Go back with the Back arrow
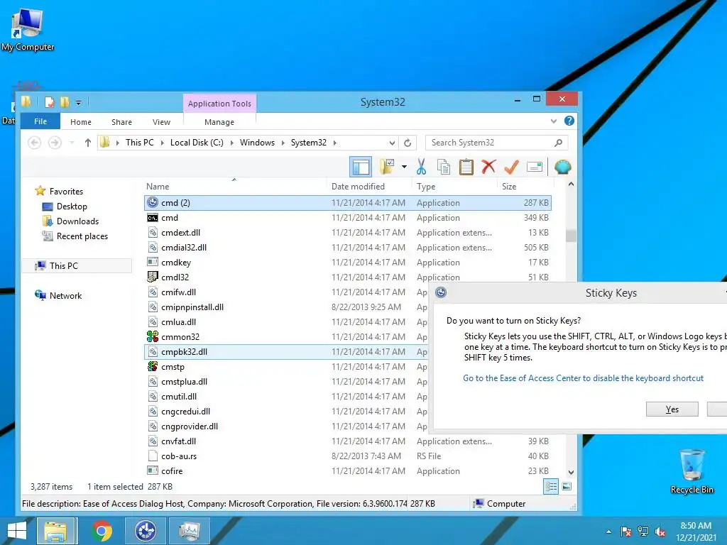The image size is (727, 545). (34, 143)
